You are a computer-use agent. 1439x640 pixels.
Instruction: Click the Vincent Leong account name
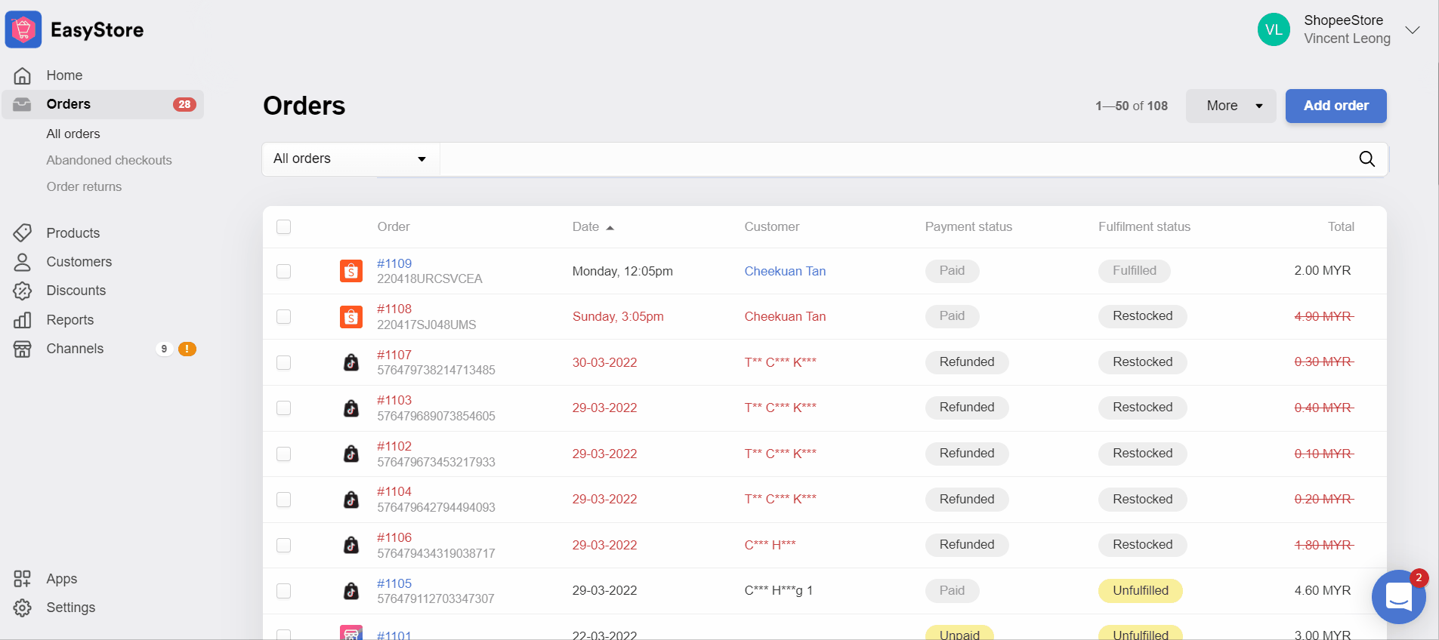pyautogui.click(x=1347, y=38)
